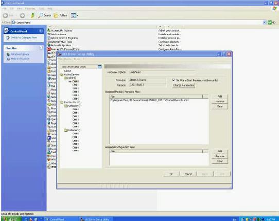Click the cifX Driver Setup Utility title icon
Viewport: 279px width, 221px height.
point(60,54)
